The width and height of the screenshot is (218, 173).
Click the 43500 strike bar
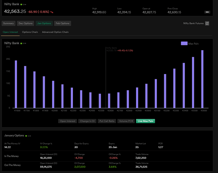tap(193, 82)
